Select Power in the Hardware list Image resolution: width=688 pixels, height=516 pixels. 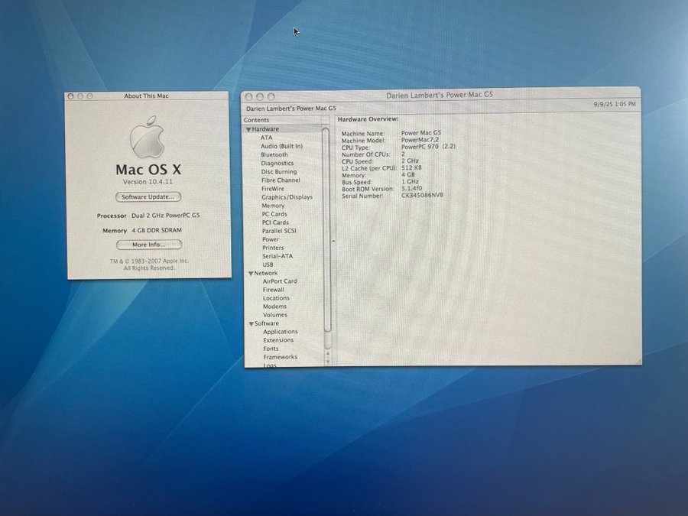pos(271,239)
